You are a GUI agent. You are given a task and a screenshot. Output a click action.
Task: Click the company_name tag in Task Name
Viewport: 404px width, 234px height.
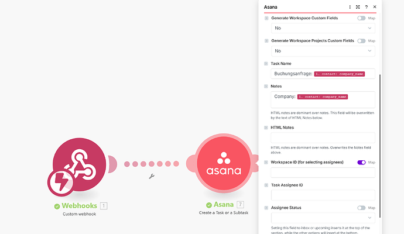[340, 74]
